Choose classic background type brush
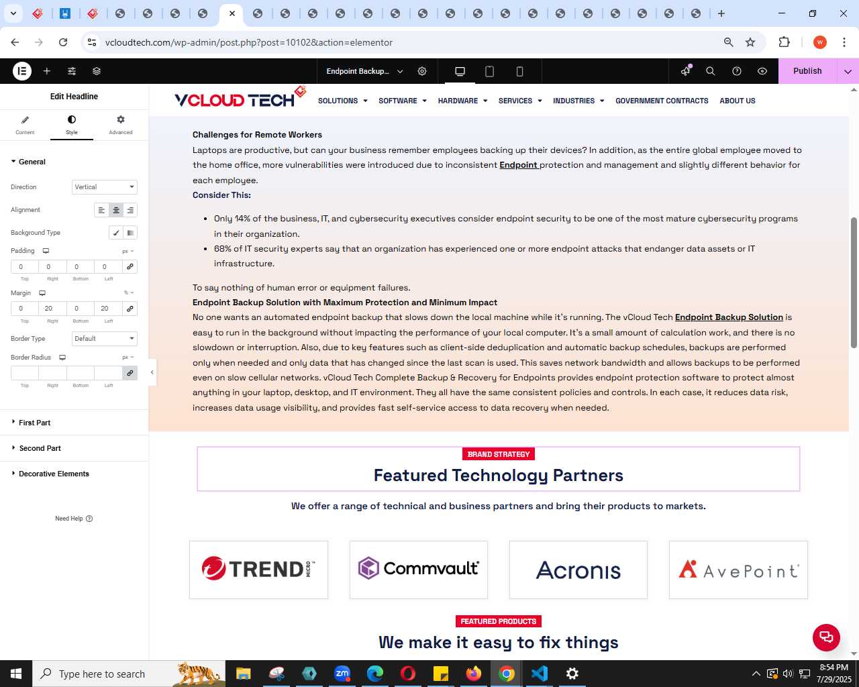Viewport: 859px width, 687px height. (116, 233)
